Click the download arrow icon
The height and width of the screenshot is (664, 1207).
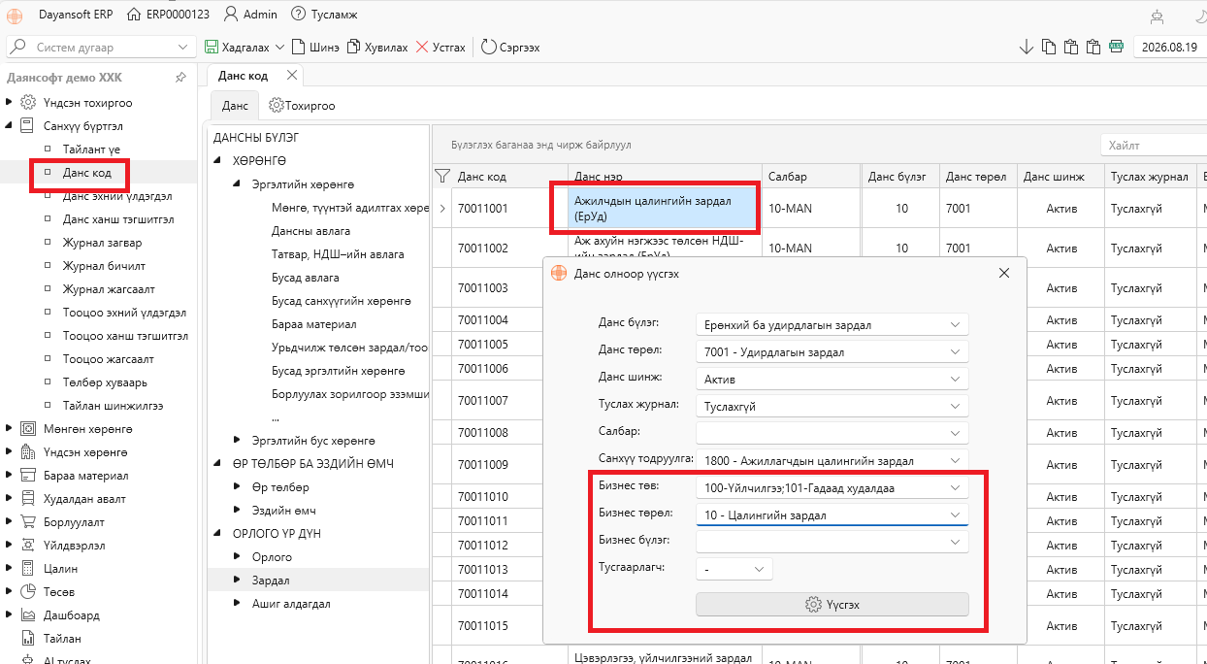coord(1027,47)
